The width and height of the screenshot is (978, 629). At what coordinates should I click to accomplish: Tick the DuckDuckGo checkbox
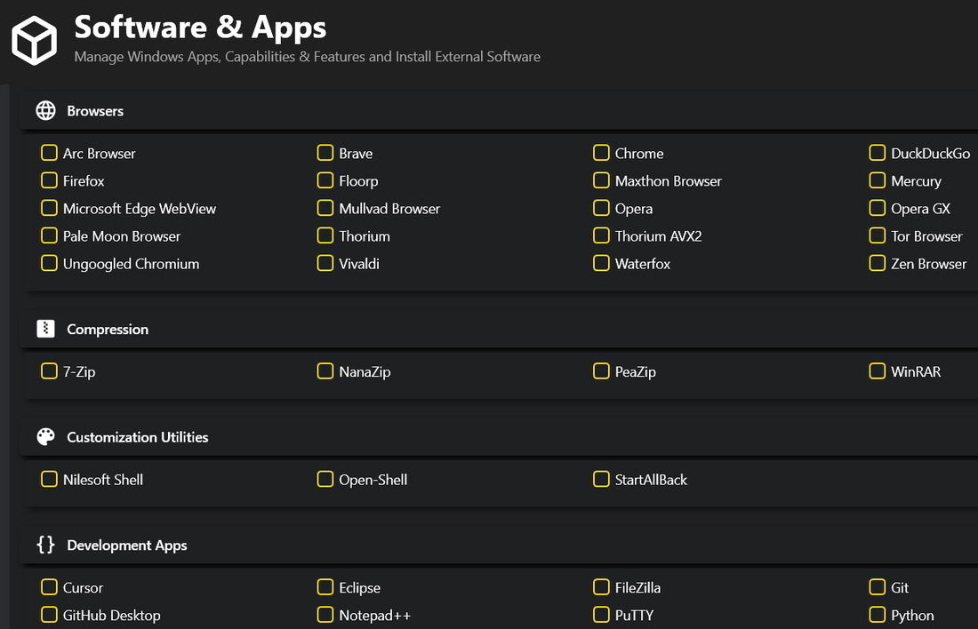point(877,153)
